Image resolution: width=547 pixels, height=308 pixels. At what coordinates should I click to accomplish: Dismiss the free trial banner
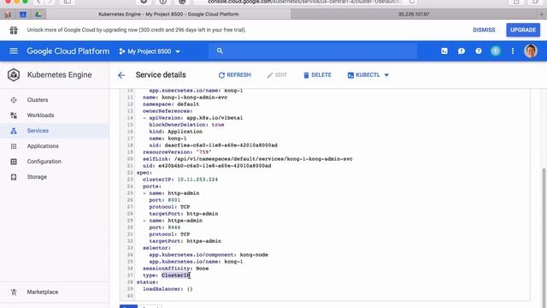click(484, 30)
